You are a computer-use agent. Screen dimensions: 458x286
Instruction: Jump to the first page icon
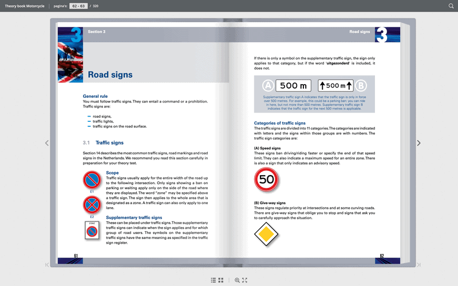click(47, 265)
